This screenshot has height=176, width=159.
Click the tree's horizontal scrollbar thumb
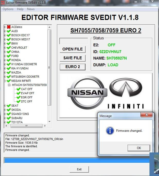click(x=27, y=126)
